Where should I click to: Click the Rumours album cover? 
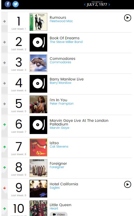[x=38, y=22]
